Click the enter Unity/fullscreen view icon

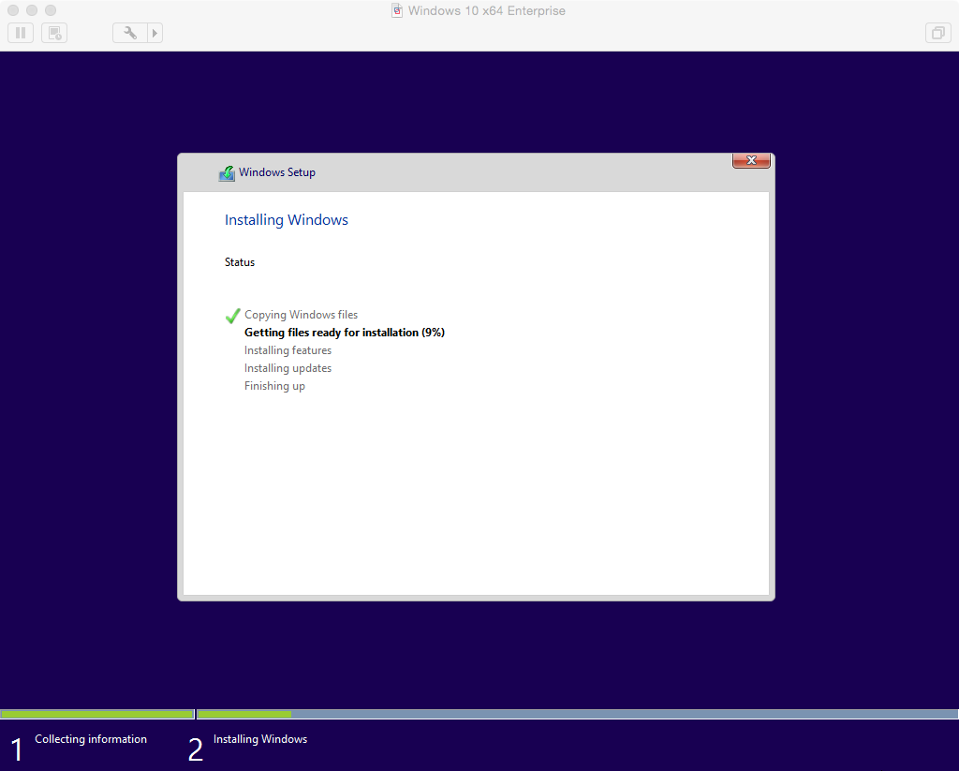[937, 33]
